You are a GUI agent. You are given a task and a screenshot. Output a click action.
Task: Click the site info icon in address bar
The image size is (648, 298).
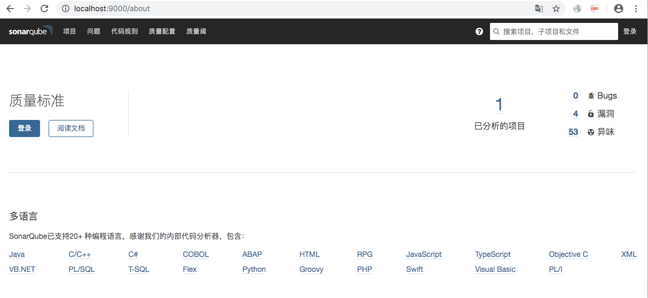click(65, 9)
